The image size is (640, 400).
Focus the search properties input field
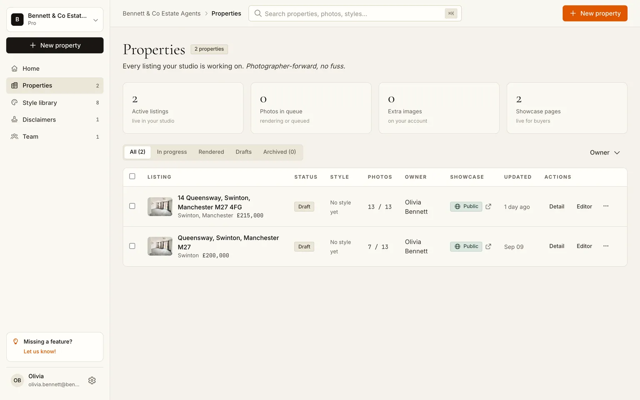(355, 13)
